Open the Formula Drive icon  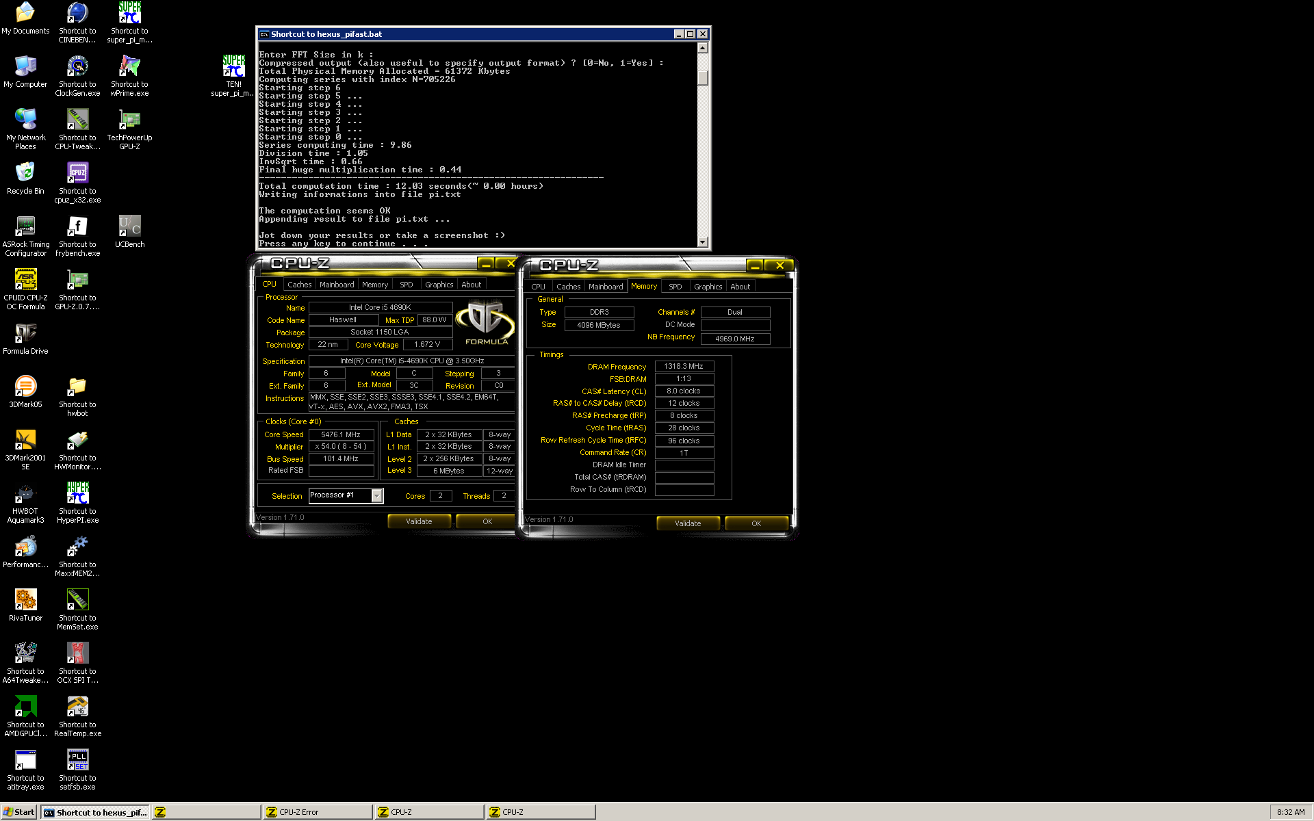pyautogui.click(x=25, y=339)
